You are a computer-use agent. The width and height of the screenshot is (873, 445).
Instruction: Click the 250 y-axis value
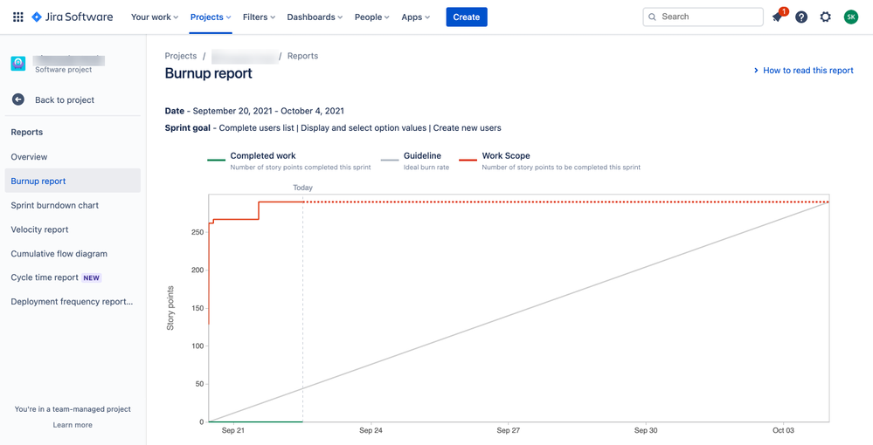[198, 232]
